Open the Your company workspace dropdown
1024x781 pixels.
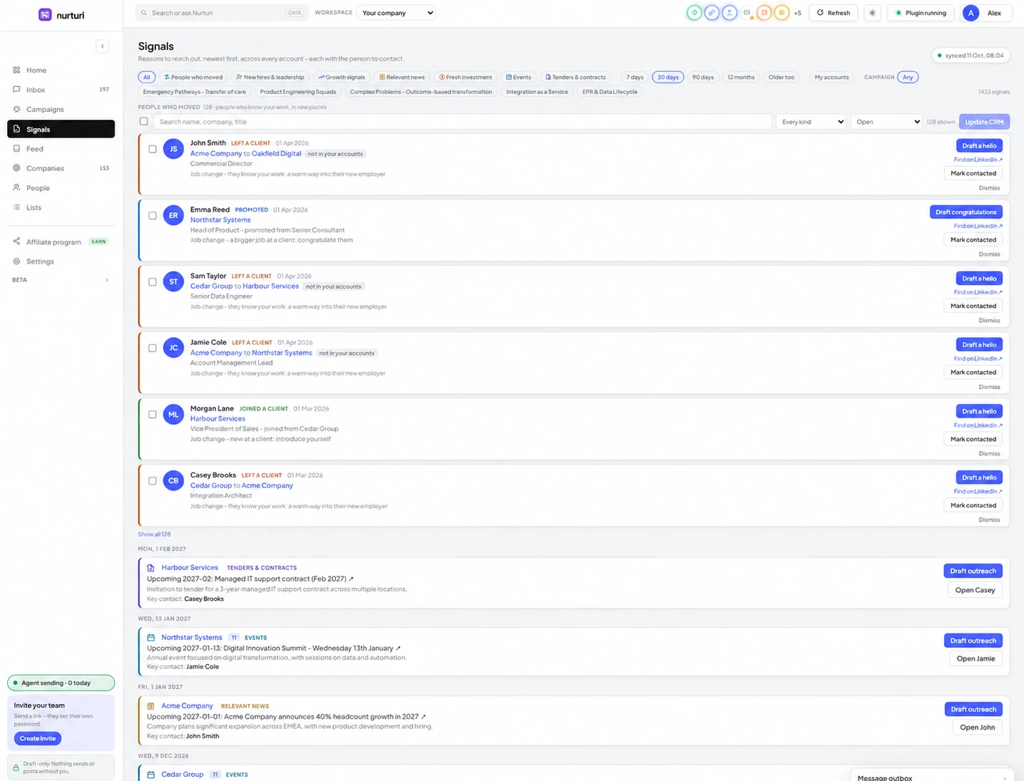pyautogui.click(x=396, y=13)
